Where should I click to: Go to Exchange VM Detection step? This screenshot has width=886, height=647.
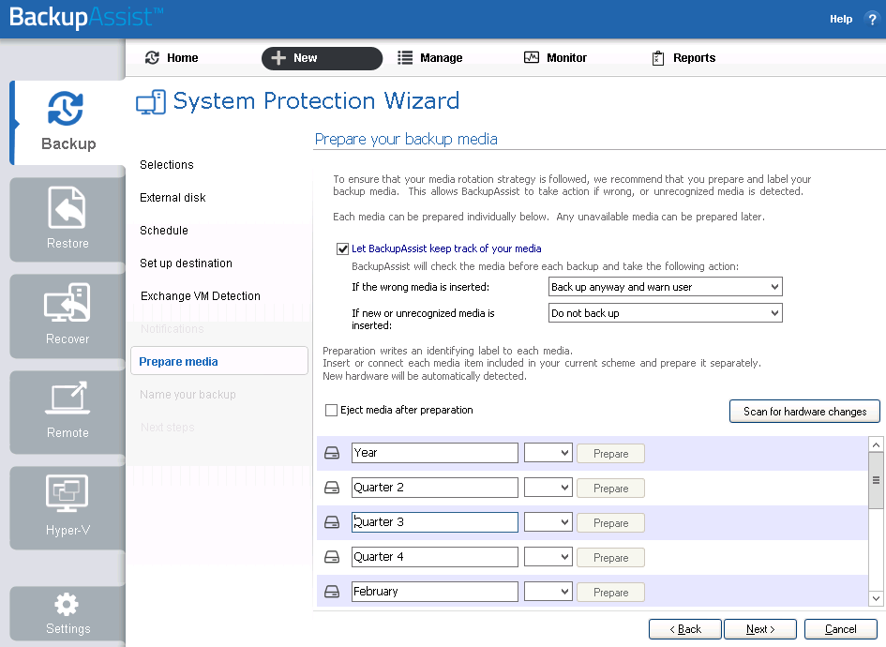pos(200,296)
